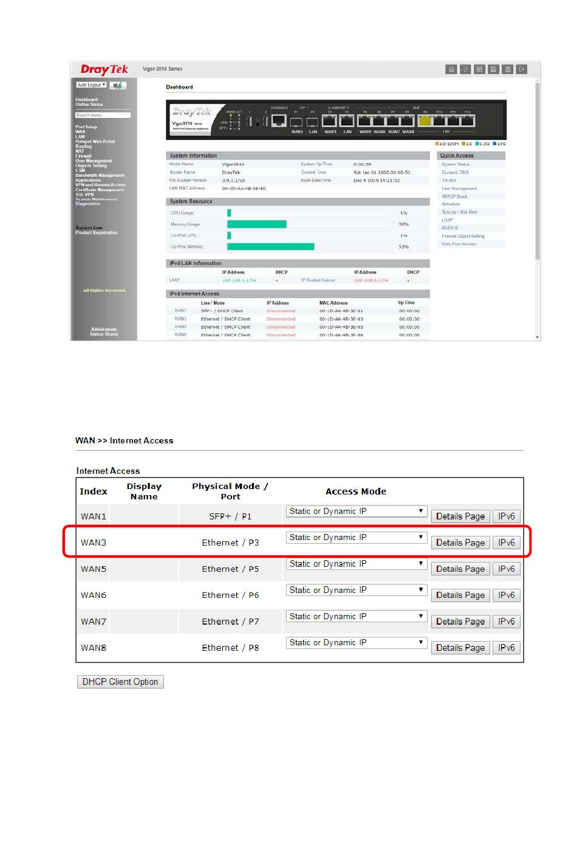The width and height of the screenshot is (577, 857).
Task: Open VPN and Remote Access menu
Action: pyautogui.click(x=100, y=185)
